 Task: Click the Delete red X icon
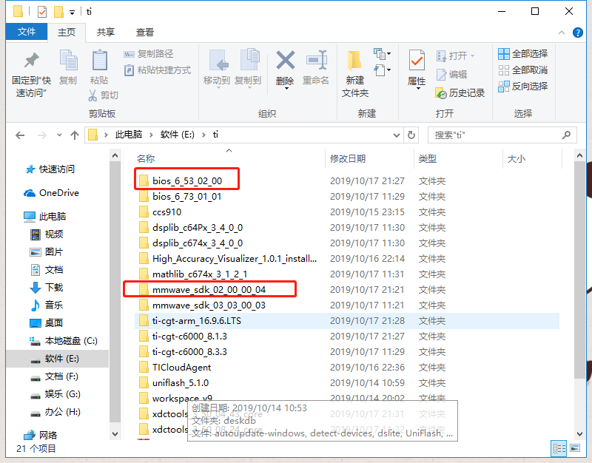(x=285, y=61)
